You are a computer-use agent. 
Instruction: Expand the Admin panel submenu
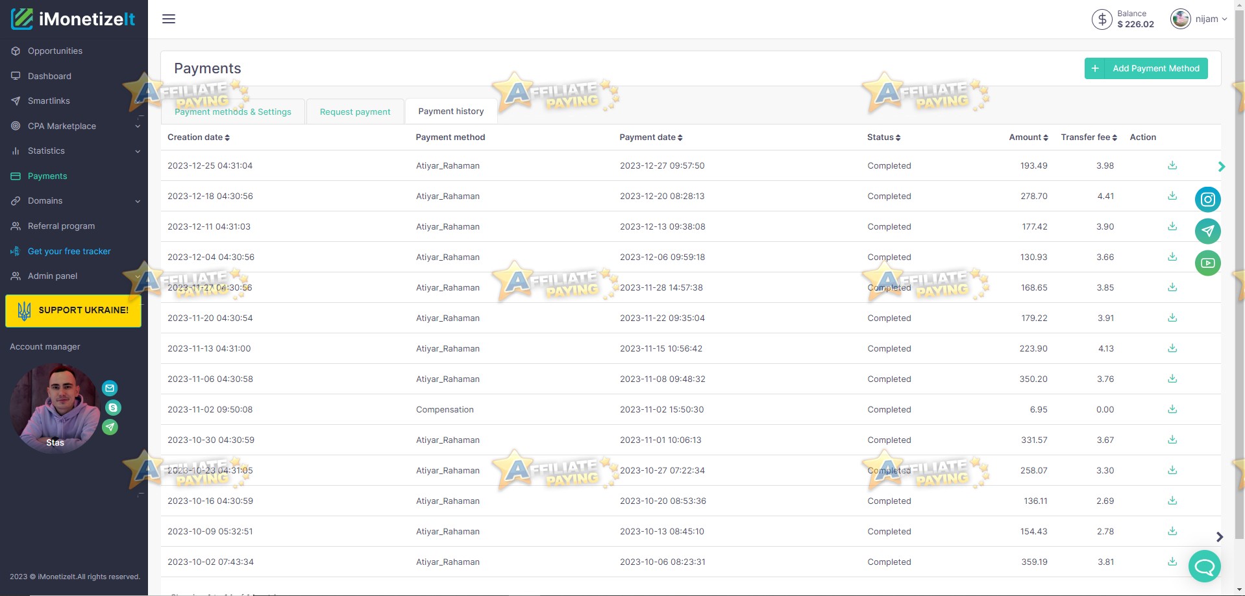(138, 276)
